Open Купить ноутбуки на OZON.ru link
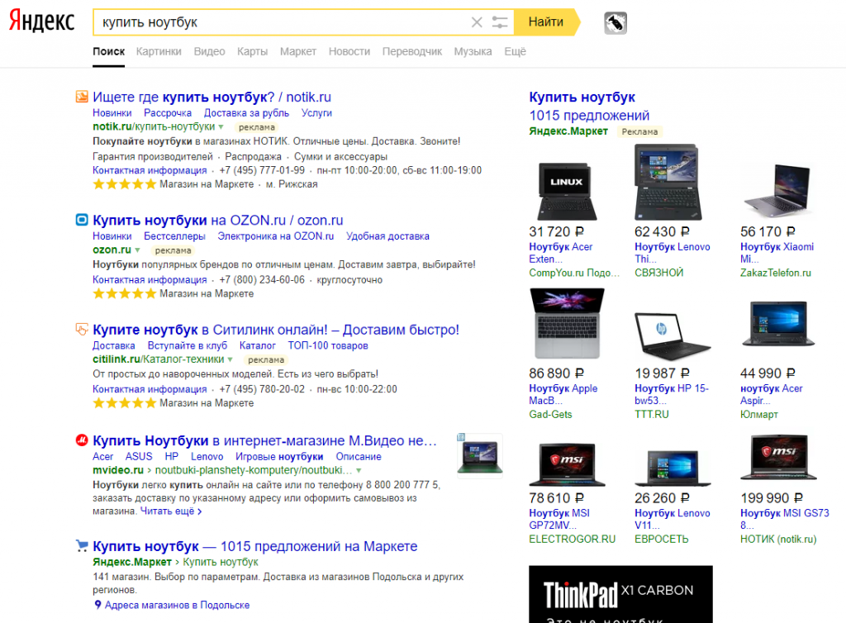846x623 pixels. click(x=217, y=220)
